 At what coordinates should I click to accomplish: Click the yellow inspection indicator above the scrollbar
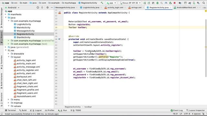(x=206, y=11)
